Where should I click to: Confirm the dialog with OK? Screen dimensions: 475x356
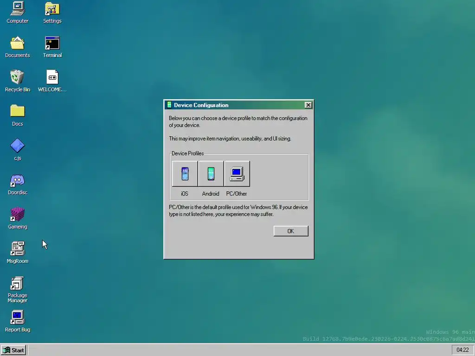[291, 231]
